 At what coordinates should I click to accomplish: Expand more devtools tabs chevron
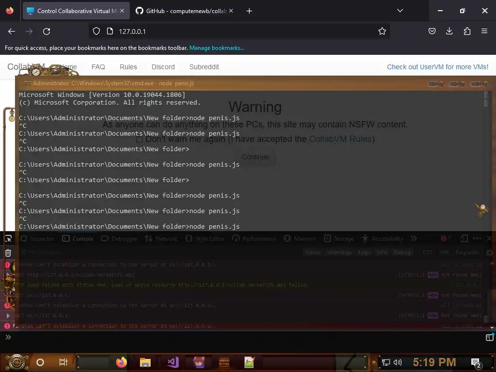click(x=414, y=238)
